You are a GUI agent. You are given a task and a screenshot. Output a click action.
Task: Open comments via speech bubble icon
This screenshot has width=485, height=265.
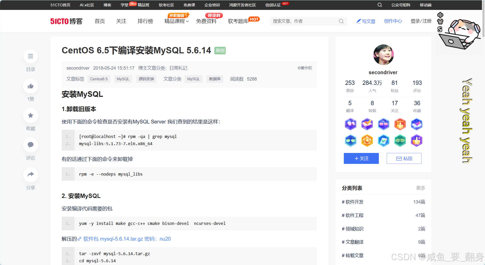pyautogui.click(x=30, y=145)
